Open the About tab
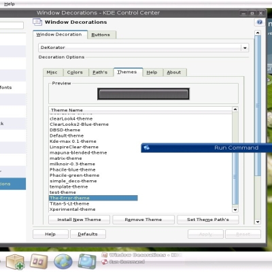272x272 pixels. click(x=175, y=72)
